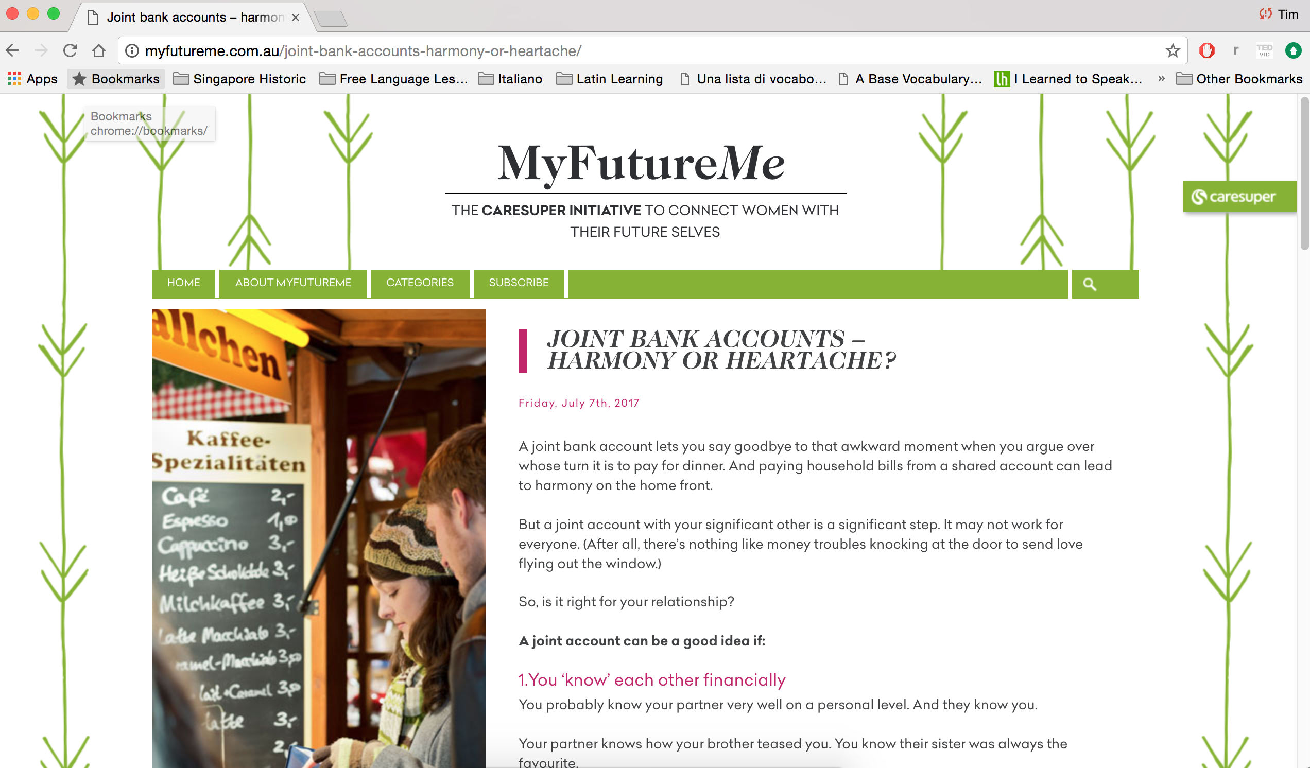
Task: Click the caresuper green badge button
Action: coord(1239,197)
